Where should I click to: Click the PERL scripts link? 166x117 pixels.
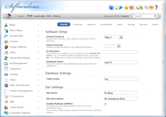[x=49, y=16]
